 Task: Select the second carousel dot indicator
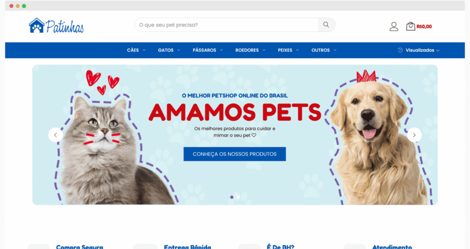[238, 197]
